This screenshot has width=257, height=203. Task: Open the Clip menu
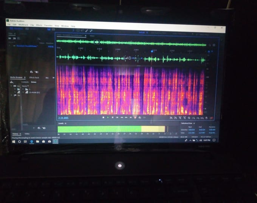pyautogui.click(x=32, y=25)
